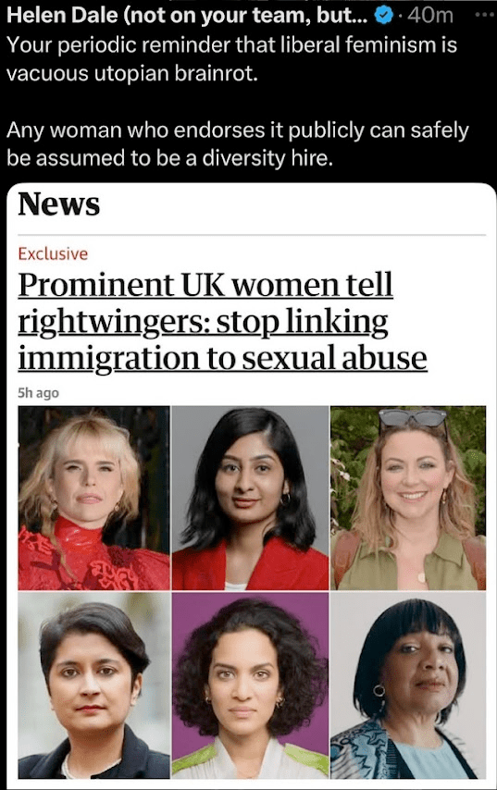Image resolution: width=497 pixels, height=790 pixels.
Task: Open photo of blonde woman in red
Action: [x=93, y=498]
